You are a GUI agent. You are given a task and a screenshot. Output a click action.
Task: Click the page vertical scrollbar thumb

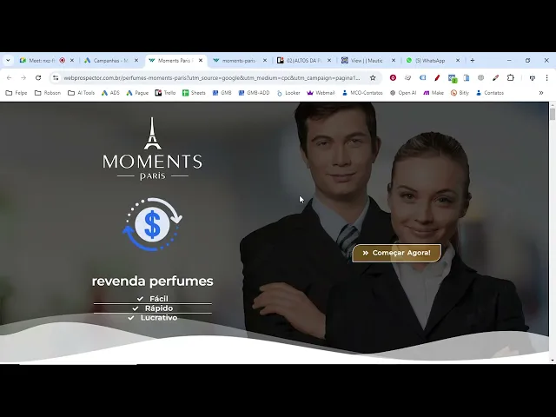[553, 114]
